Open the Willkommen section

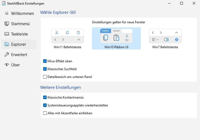[x=19, y=13]
